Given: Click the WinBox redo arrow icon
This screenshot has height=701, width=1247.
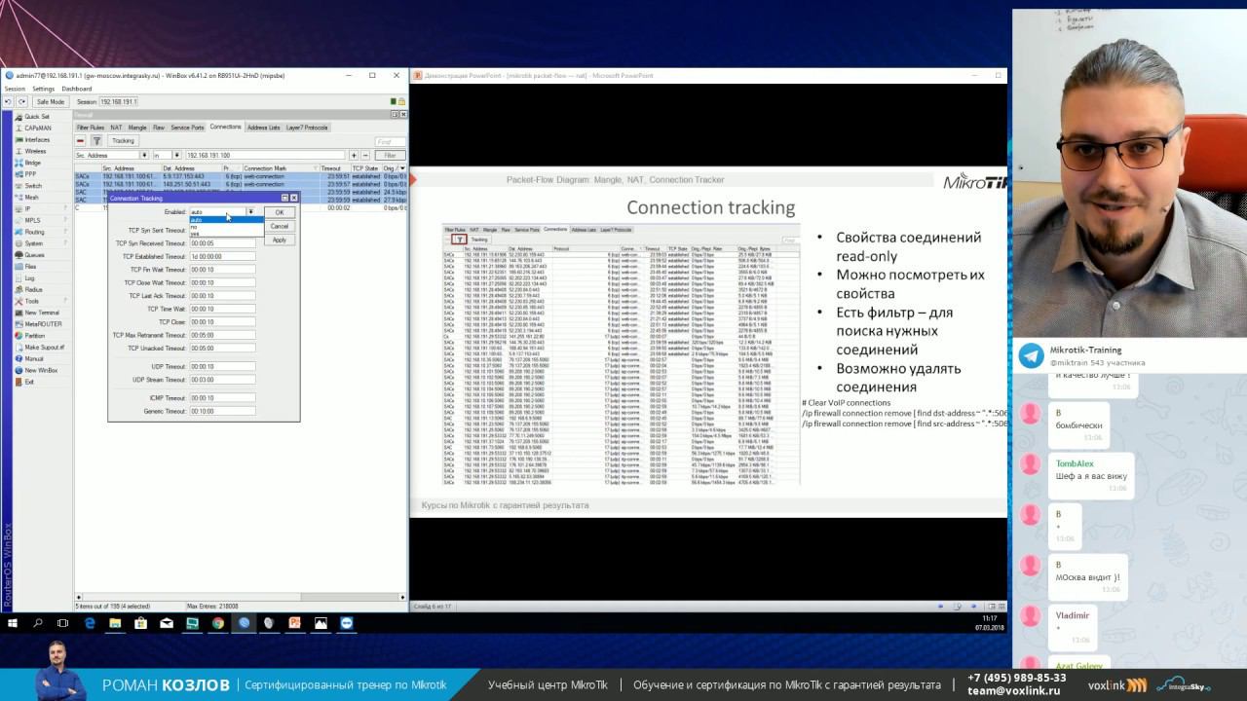Looking at the screenshot, I should click(x=21, y=101).
